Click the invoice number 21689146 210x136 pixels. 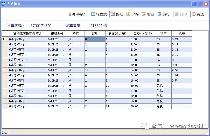[x=99, y=26]
